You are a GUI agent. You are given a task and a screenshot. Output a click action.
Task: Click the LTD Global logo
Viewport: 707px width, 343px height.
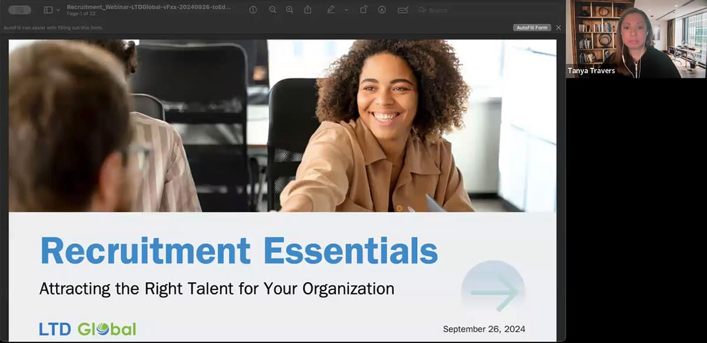click(87, 329)
